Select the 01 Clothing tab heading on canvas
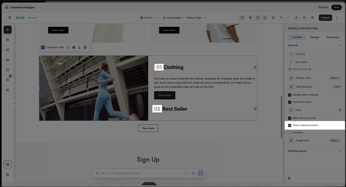 click(x=169, y=67)
